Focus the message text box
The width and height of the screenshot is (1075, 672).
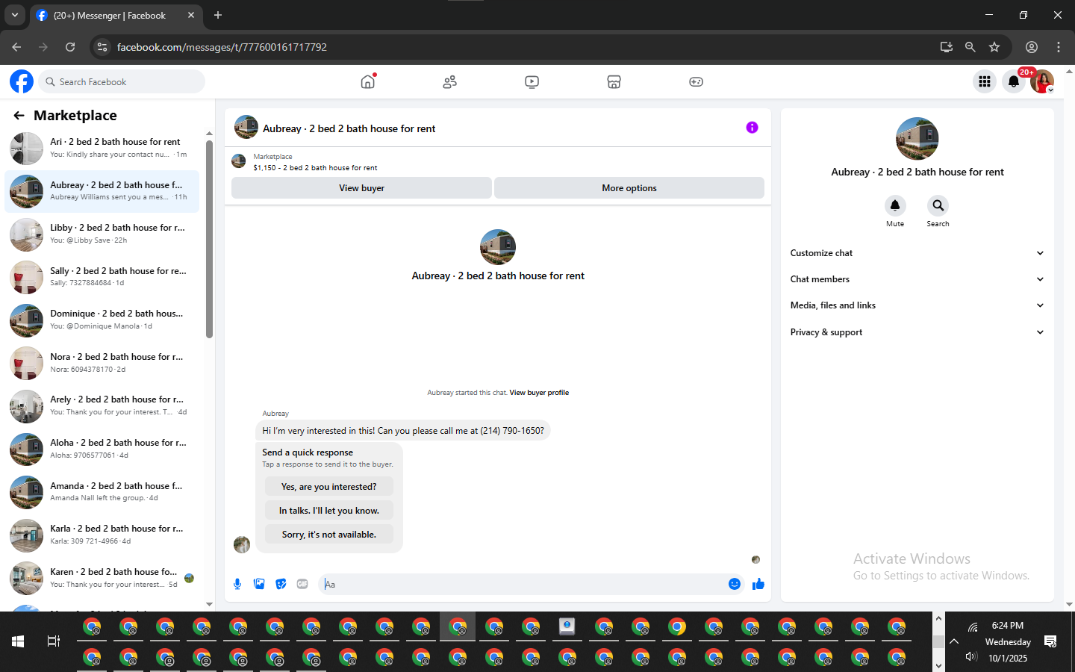(x=523, y=584)
